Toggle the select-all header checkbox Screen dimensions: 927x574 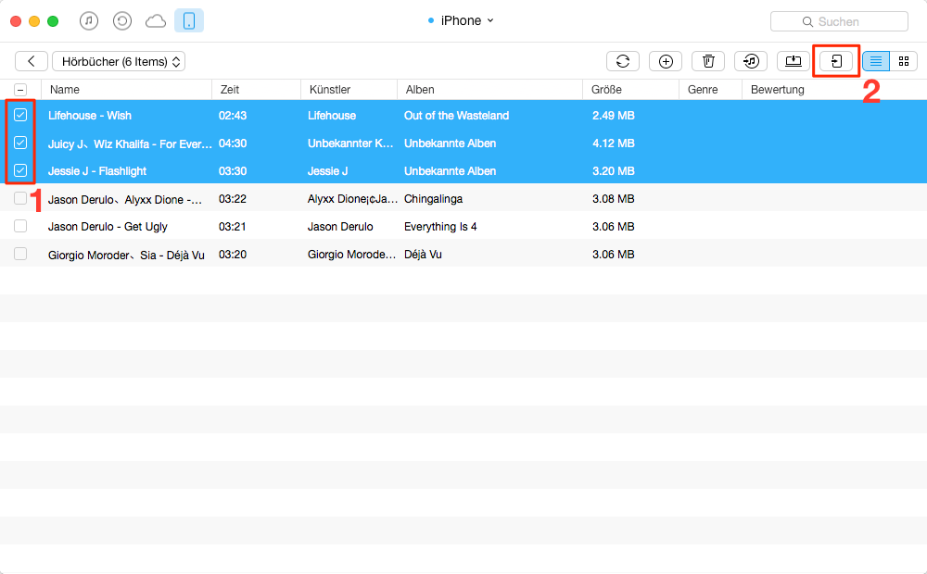20,90
